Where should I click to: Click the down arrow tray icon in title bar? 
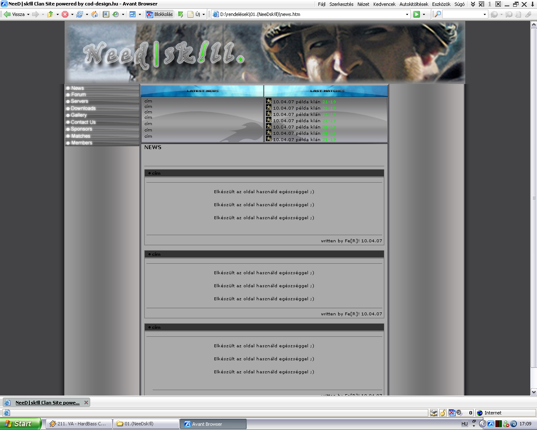click(533, 4)
